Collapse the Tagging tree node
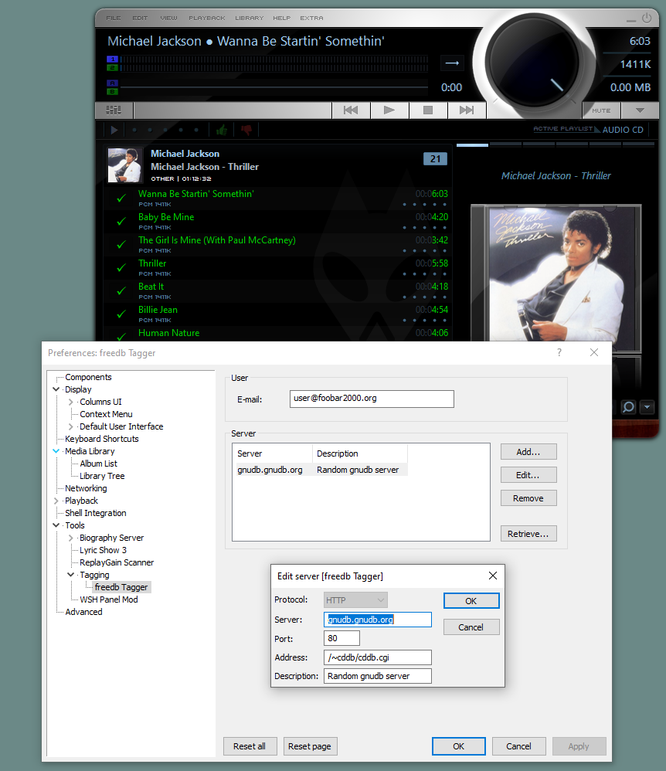Screen dimensions: 666x771 (71, 575)
